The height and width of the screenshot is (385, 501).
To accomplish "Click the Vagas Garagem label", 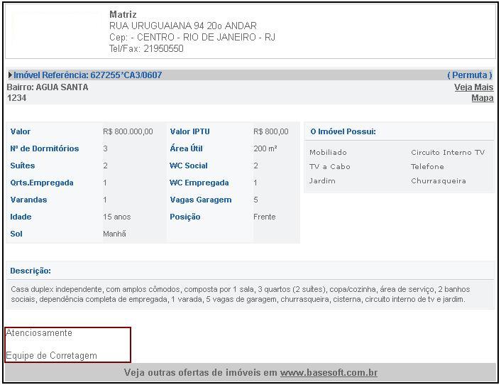I will coord(200,200).
